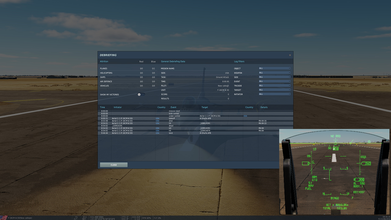This screenshot has width=391, height=220.
Task: Open the EVENT log filter dropdown
Action: [275, 81]
